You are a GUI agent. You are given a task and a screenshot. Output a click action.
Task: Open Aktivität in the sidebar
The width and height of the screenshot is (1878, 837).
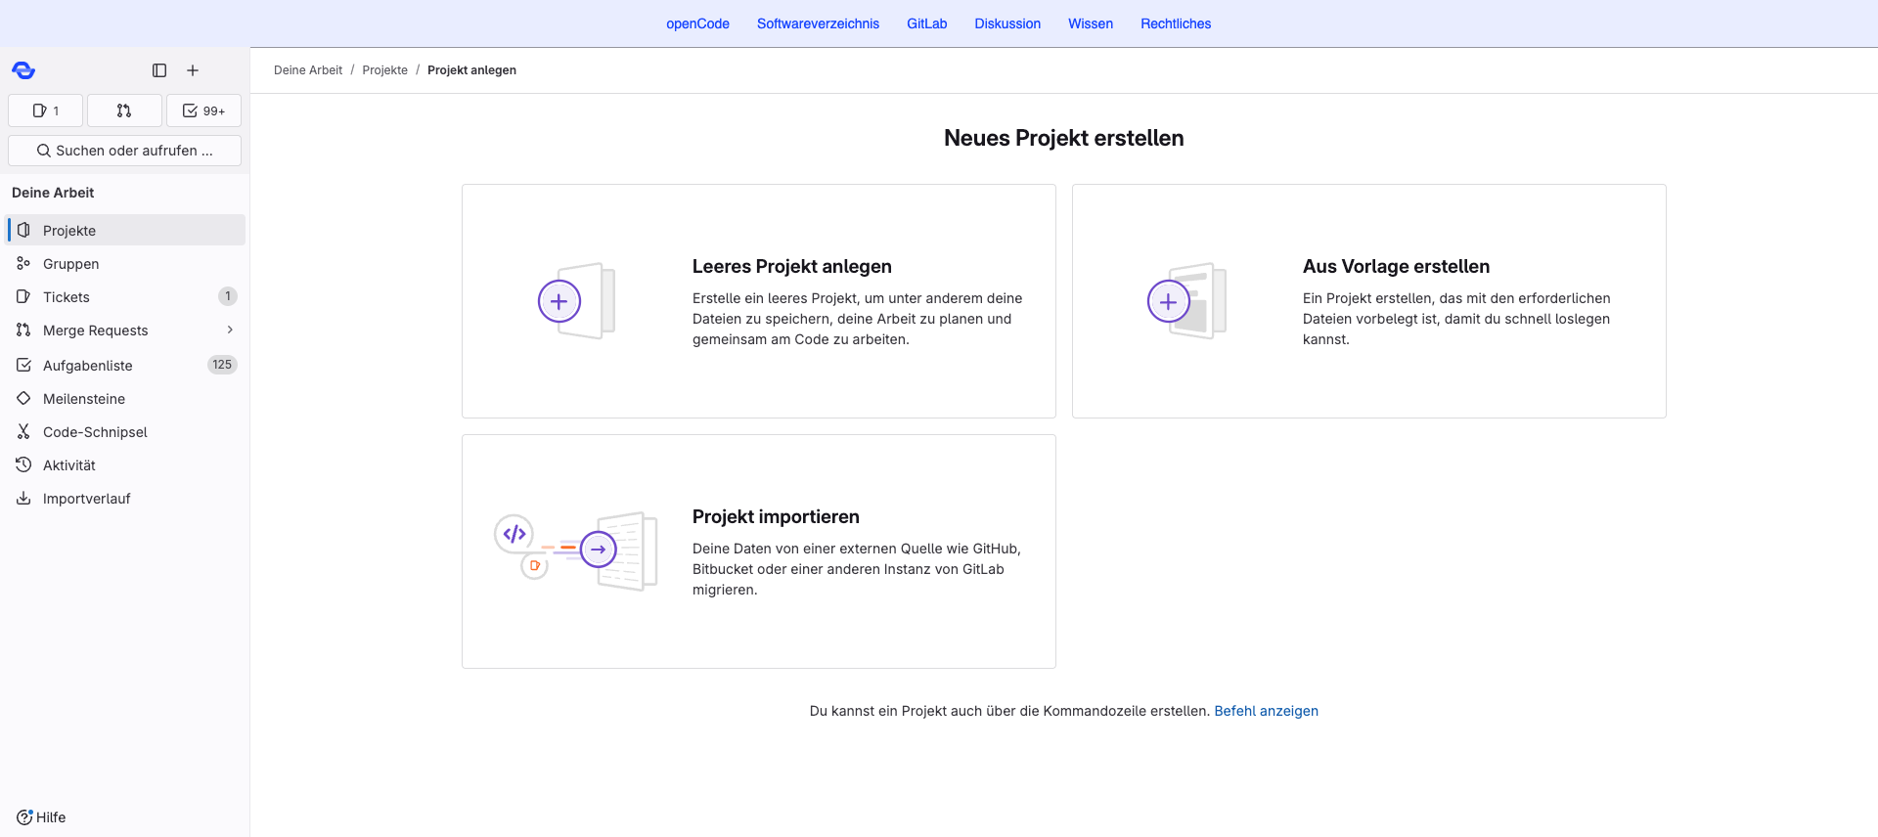(69, 465)
